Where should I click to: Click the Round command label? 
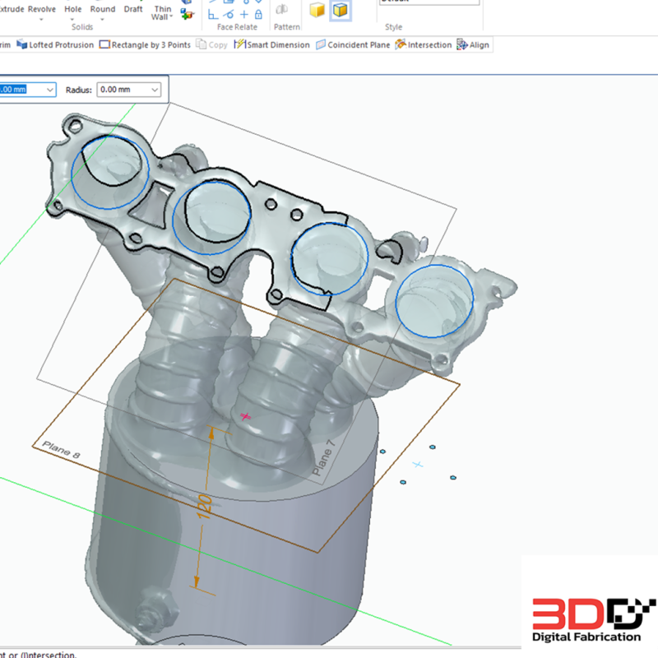point(103,9)
